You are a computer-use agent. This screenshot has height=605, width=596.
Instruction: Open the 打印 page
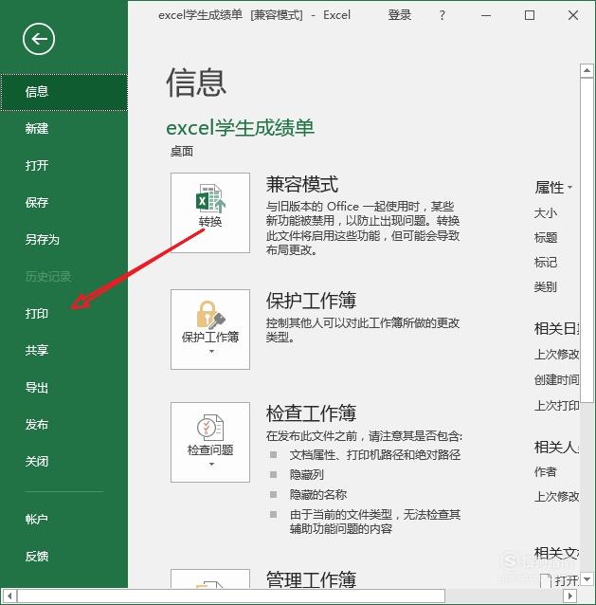(64, 313)
